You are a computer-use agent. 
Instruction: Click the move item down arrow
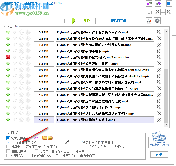(174, 40)
